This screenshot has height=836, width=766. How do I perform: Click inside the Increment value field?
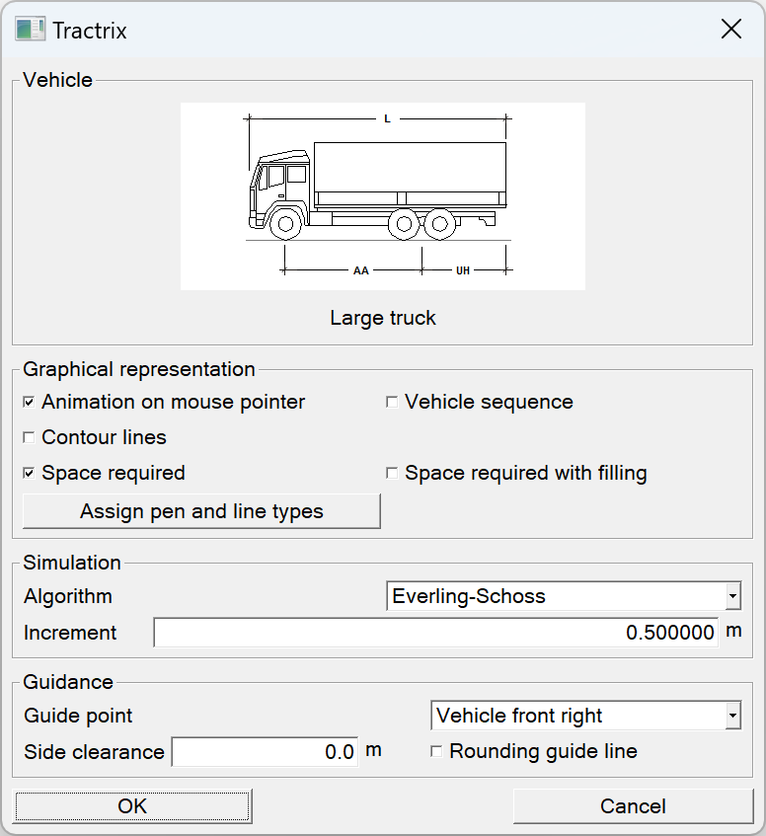(434, 633)
